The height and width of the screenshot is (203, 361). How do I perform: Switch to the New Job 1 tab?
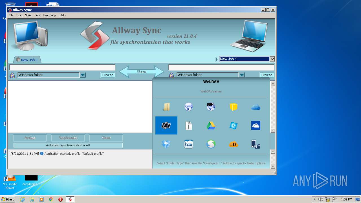click(27, 59)
